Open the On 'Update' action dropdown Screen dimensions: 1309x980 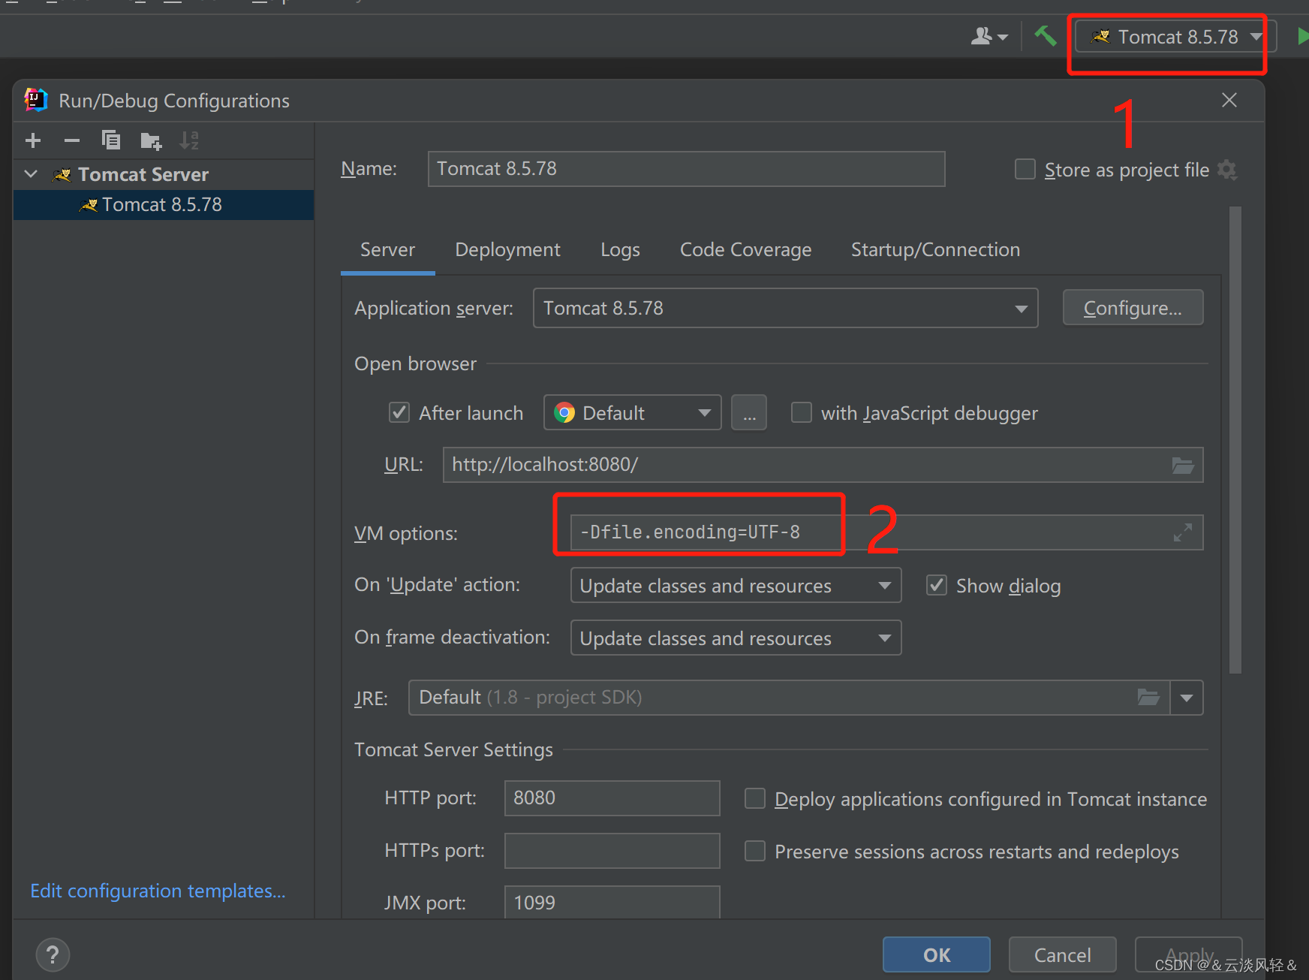[736, 586]
